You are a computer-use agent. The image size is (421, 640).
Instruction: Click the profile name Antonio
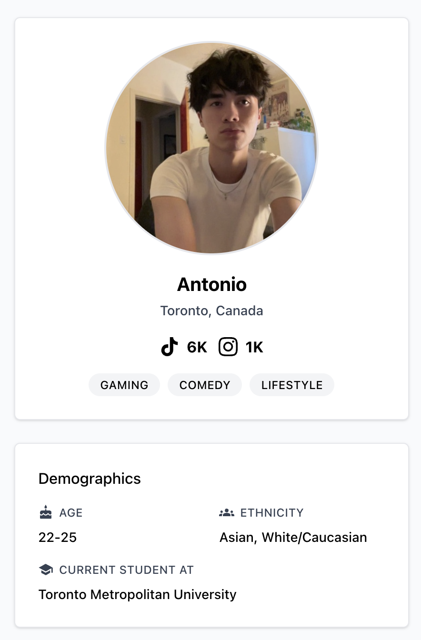(212, 284)
